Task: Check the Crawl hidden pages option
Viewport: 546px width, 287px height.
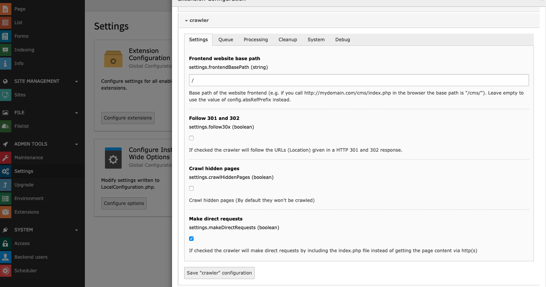Action: 191,188
